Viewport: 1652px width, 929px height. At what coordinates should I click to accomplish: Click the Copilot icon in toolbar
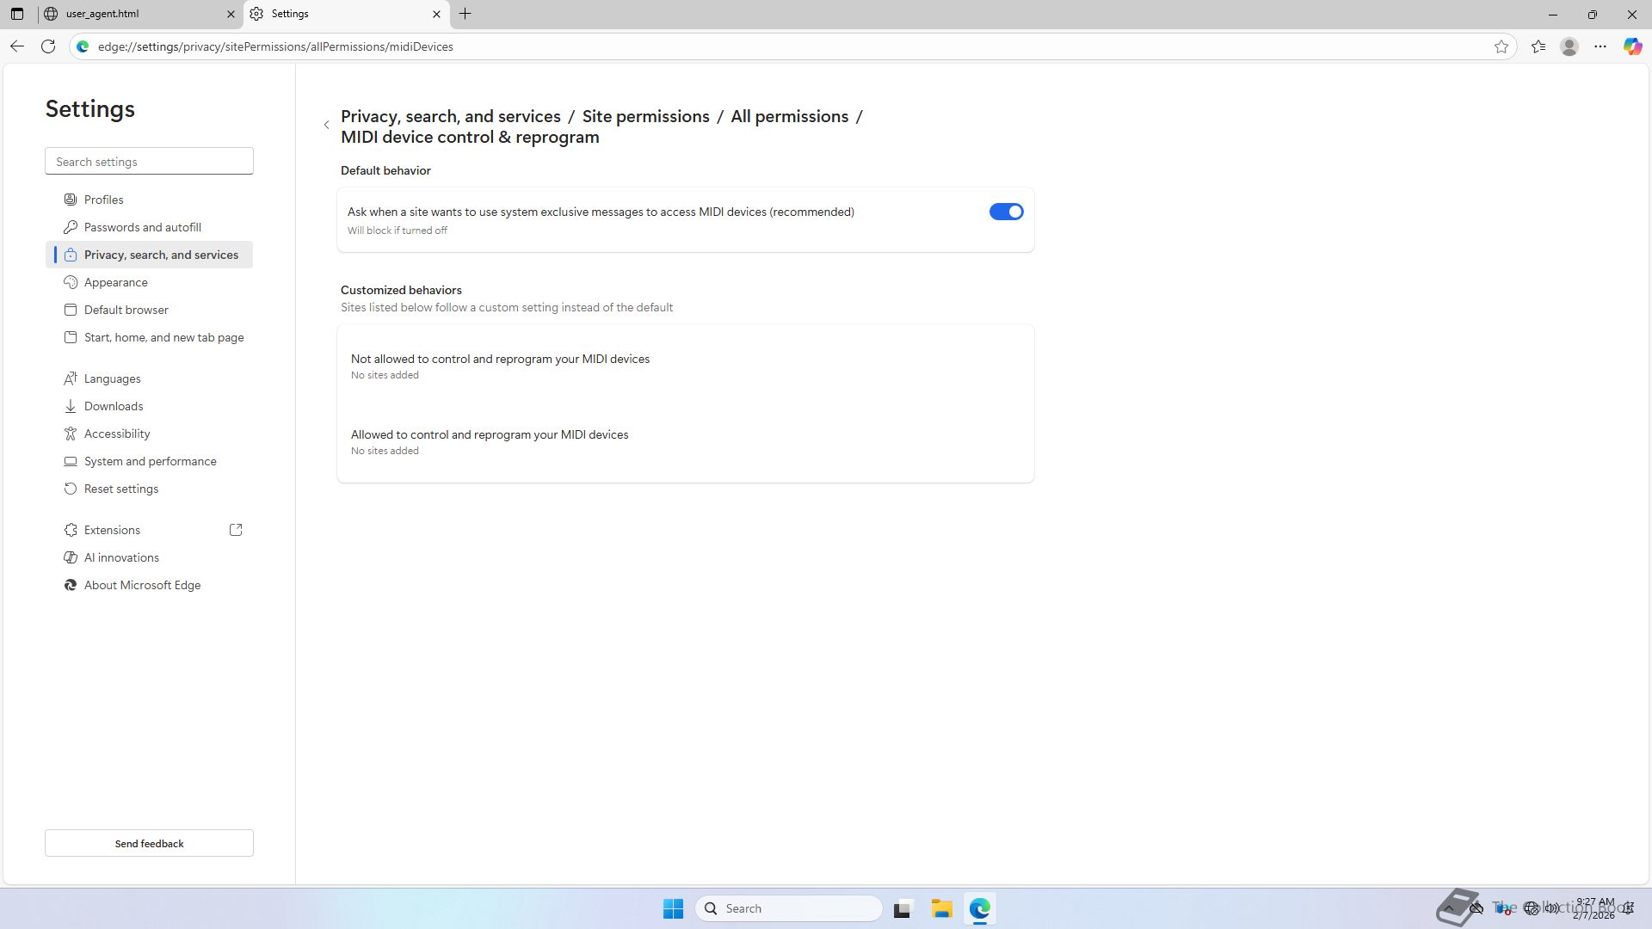(1632, 46)
